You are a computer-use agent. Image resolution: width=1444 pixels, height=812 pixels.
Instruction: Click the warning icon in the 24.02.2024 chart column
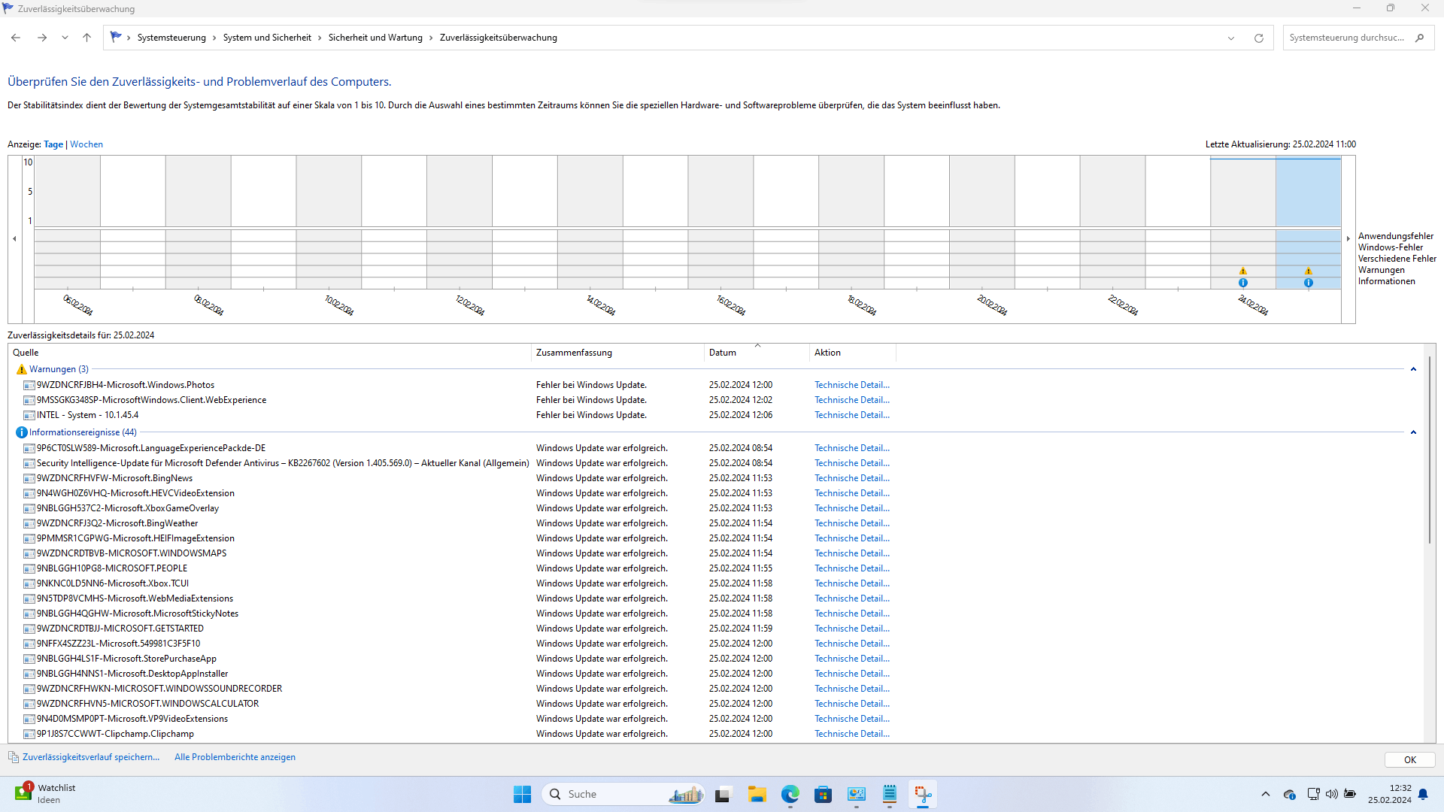tap(1242, 271)
